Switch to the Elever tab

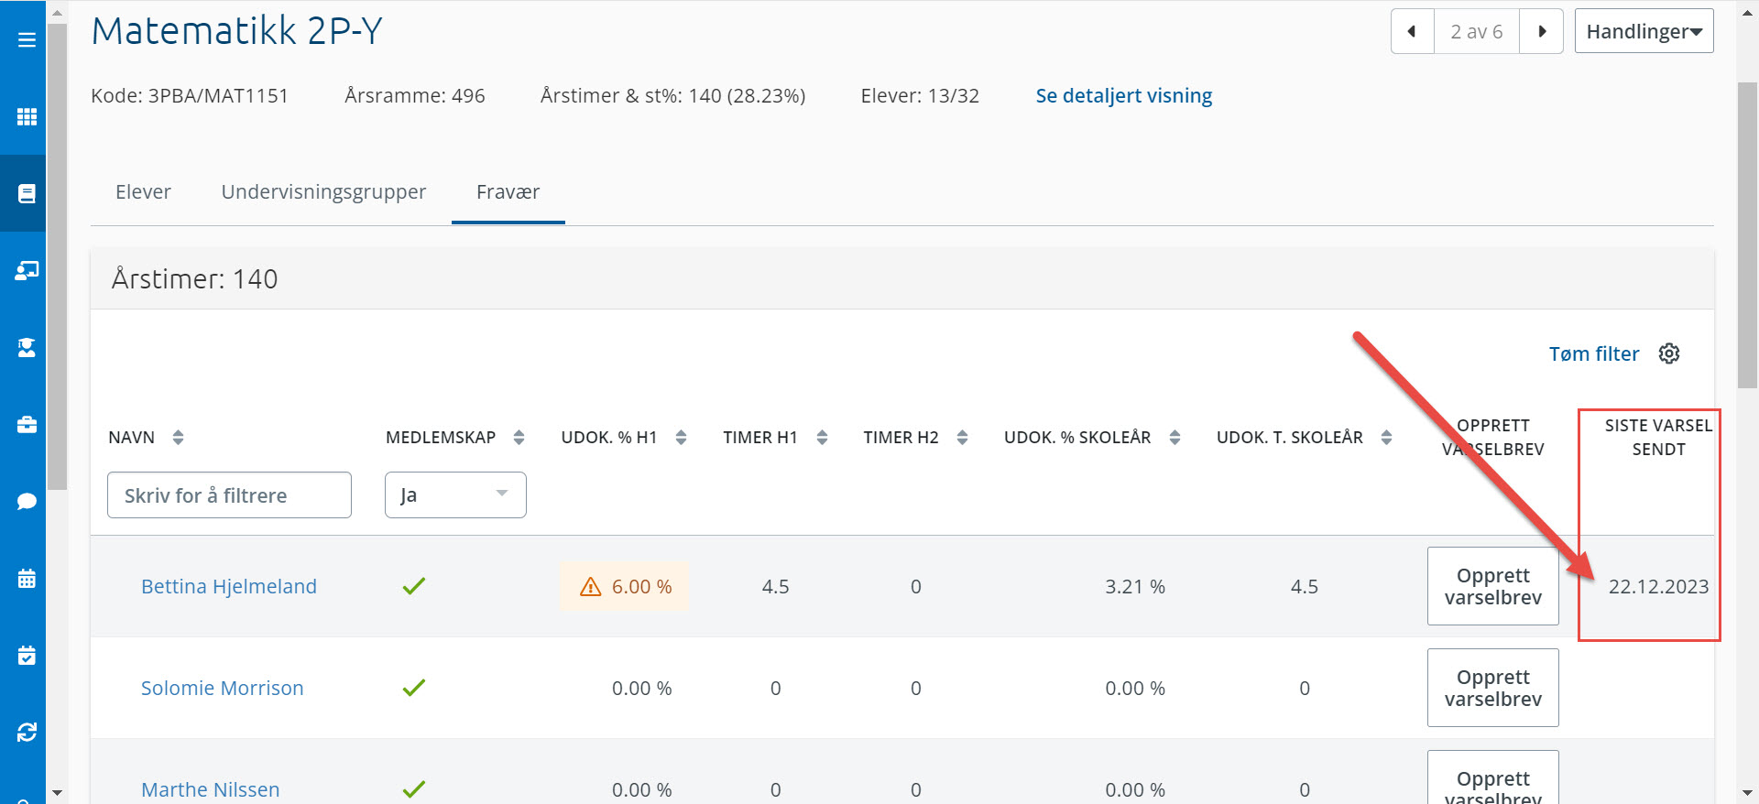pos(143,192)
